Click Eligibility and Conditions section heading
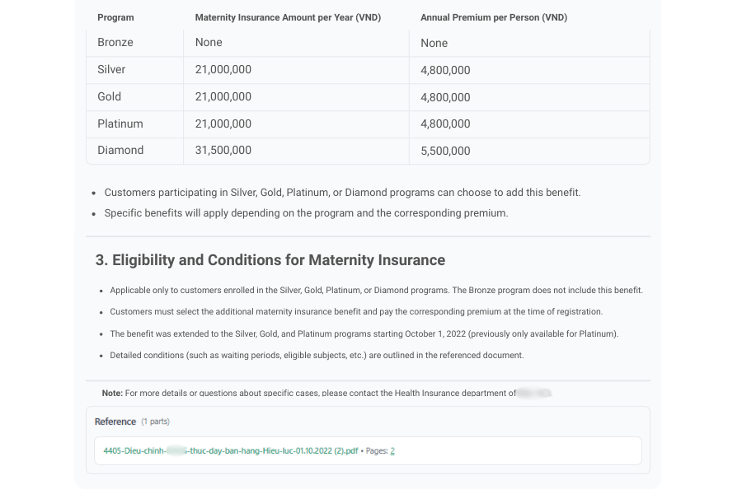 [x=270, y=260]
